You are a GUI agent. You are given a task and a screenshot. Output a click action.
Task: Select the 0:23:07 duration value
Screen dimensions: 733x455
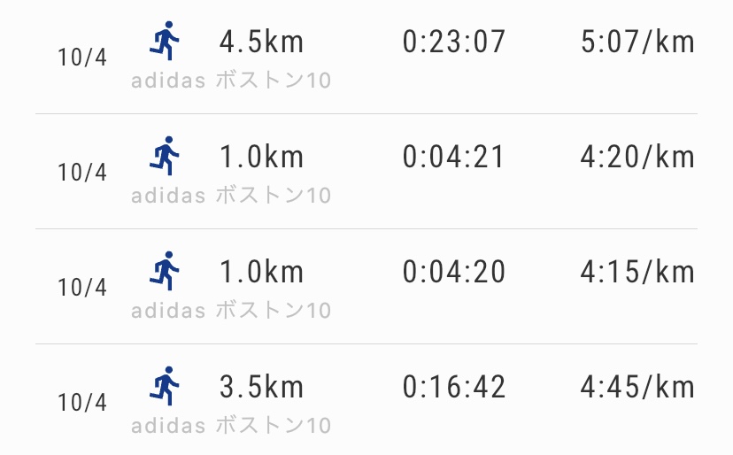tap(454, 42)
